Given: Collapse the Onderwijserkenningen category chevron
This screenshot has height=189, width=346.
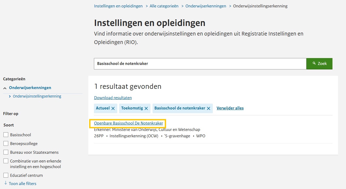Looking at the screenshot, I should pyautogui.click(x=5, y=88).
